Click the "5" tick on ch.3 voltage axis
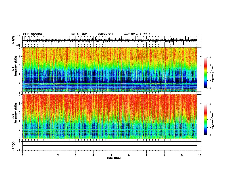Image resolution: width=225 pixels, height=174 pixels. click(x=20, y=142)
